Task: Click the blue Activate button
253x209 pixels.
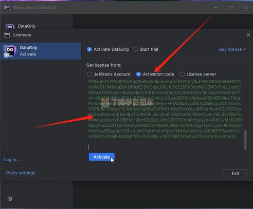Action: 102,157
